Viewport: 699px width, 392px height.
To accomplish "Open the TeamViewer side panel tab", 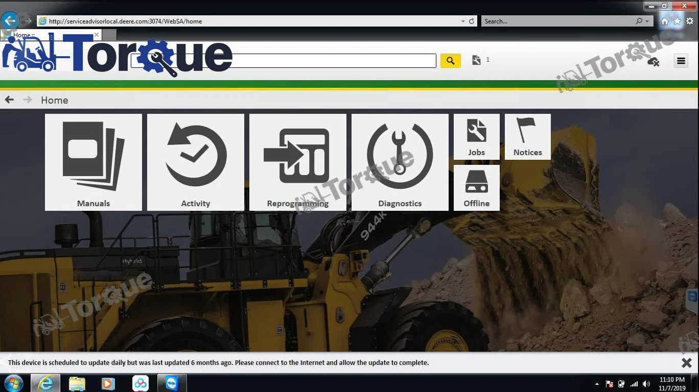I will 693,301.
